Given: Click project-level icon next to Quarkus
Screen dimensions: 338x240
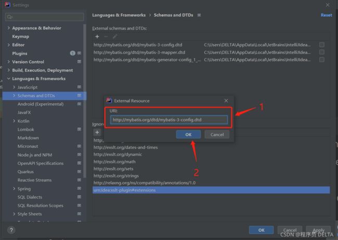Looking at the screenshot, I should [x=80, y=172].
